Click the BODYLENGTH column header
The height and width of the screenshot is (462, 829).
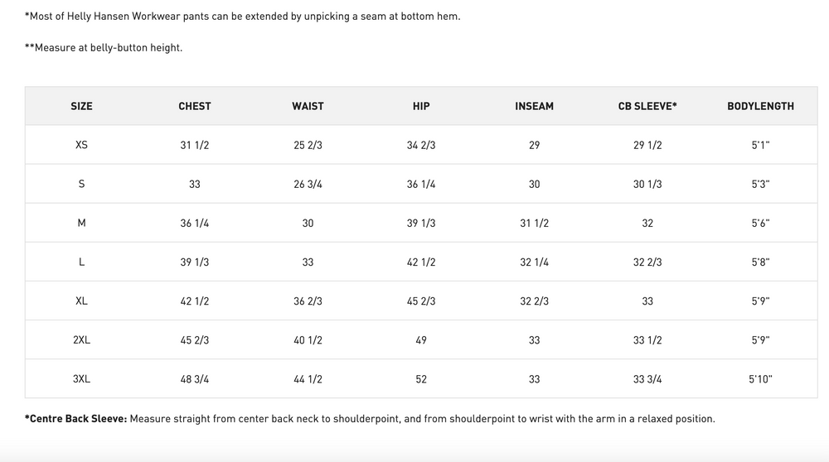pyautogui.click(x=760, y=106)
